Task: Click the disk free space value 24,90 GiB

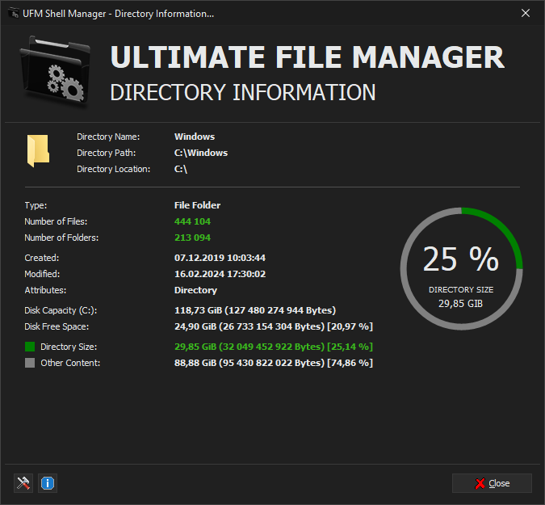Action: coord(274,326)
